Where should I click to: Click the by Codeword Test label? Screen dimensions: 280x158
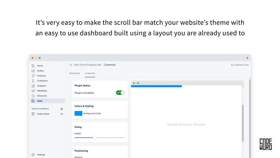tap(240, 65)
